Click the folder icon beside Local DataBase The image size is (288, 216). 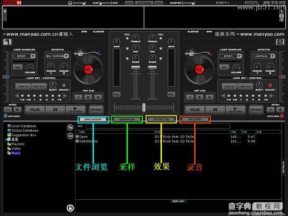[70, 127]
